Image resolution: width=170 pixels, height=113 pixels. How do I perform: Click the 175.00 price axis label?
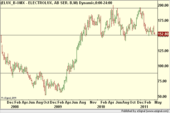click(163, 20)
